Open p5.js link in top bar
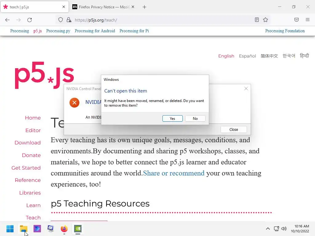 click(x=38, y=31)
